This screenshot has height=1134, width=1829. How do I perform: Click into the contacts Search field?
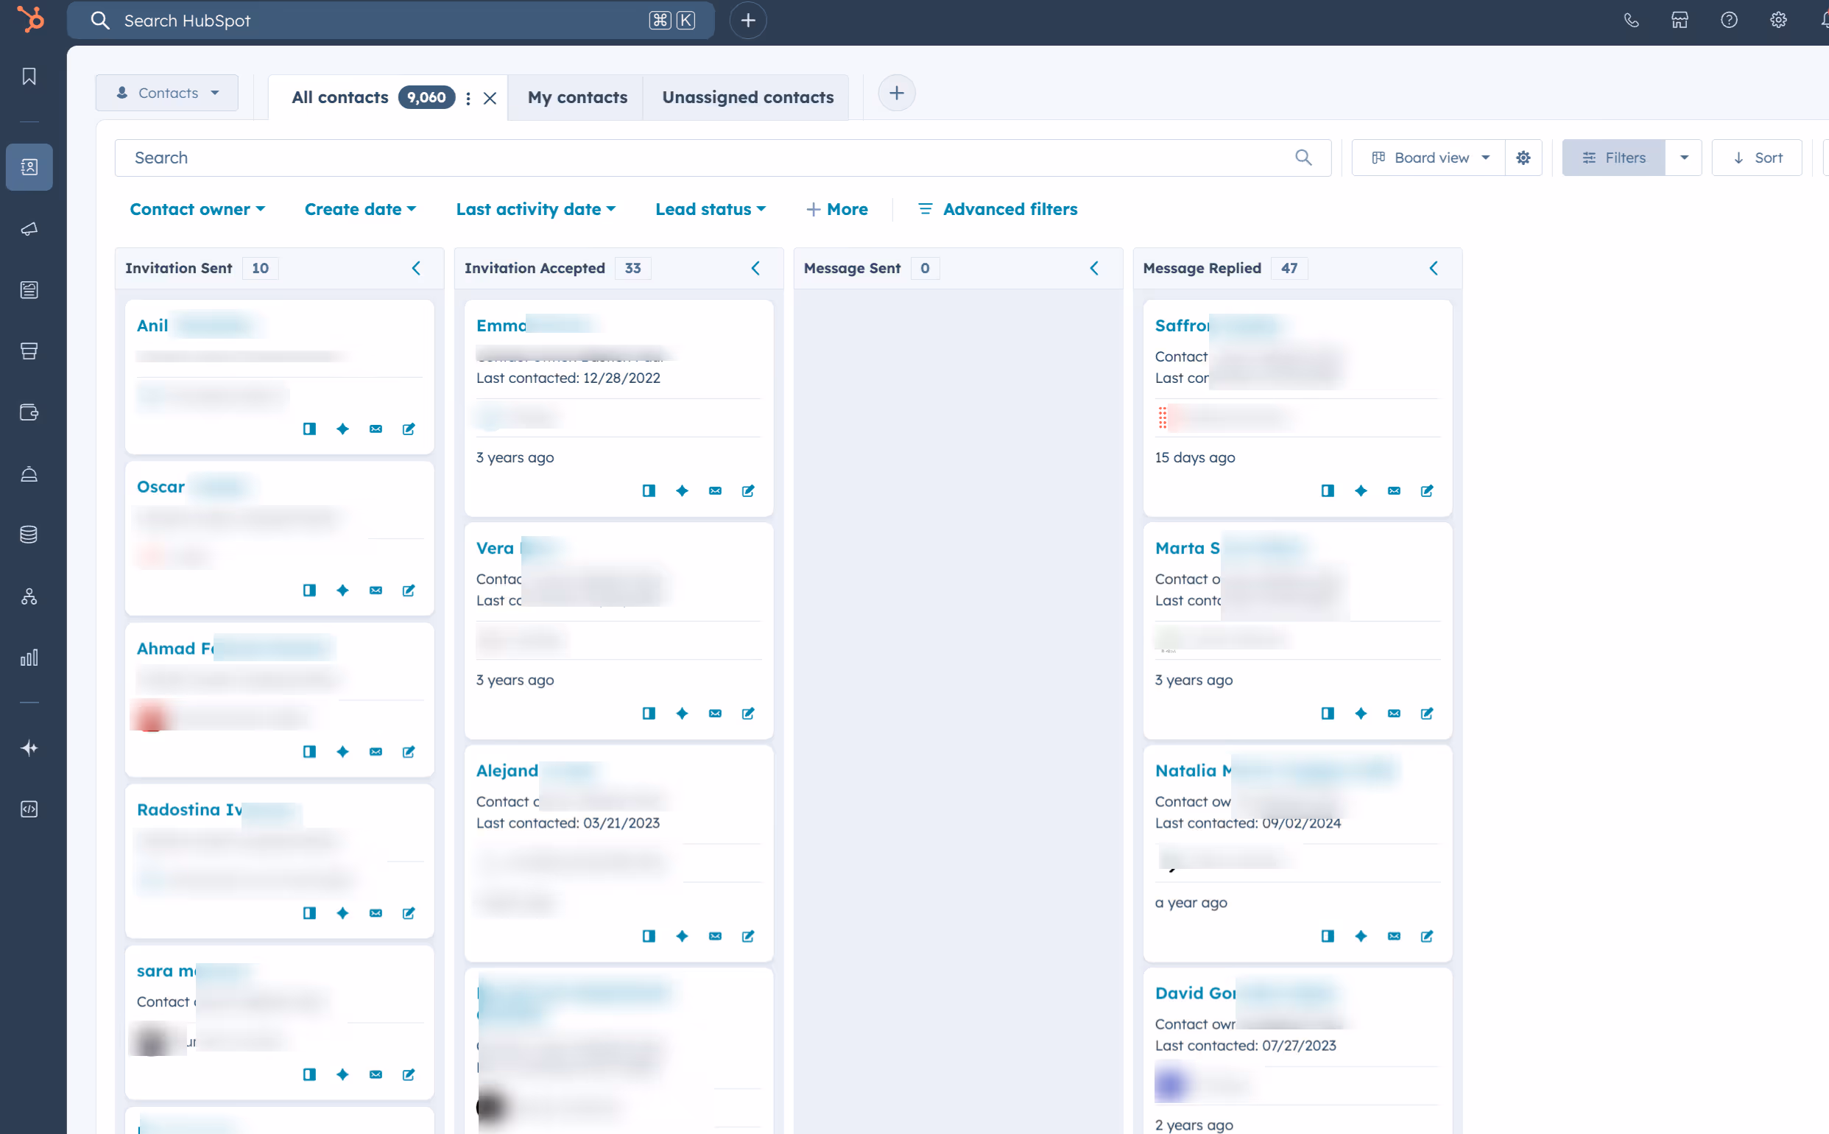[x=705, y=158]
